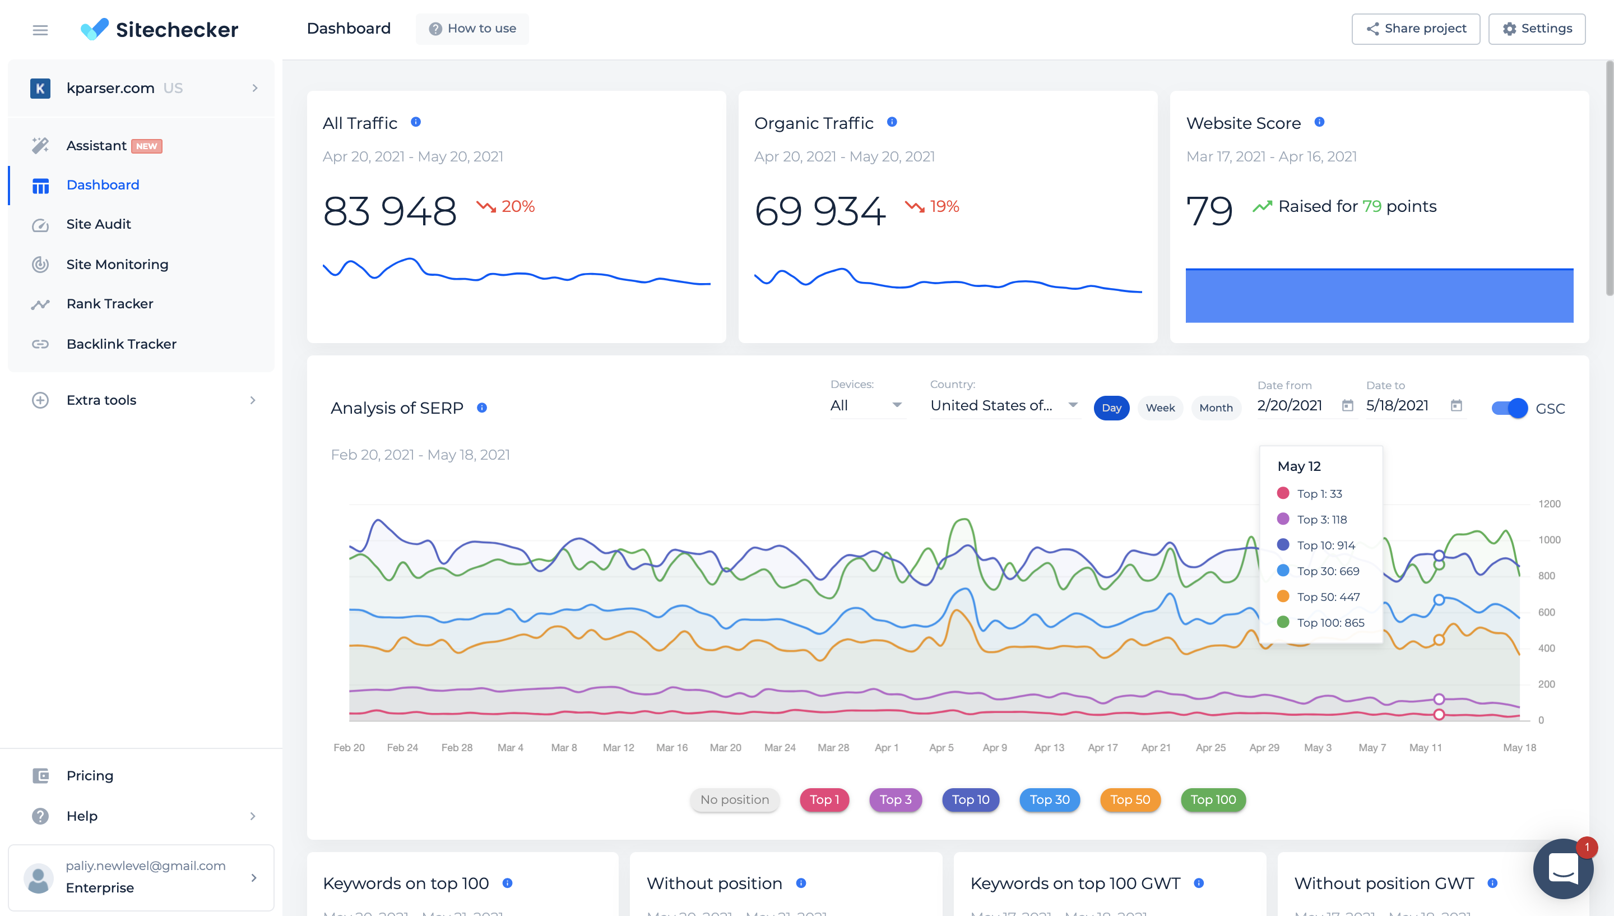Click the user avatar icon
The image size is (1614, 916).
38,878
